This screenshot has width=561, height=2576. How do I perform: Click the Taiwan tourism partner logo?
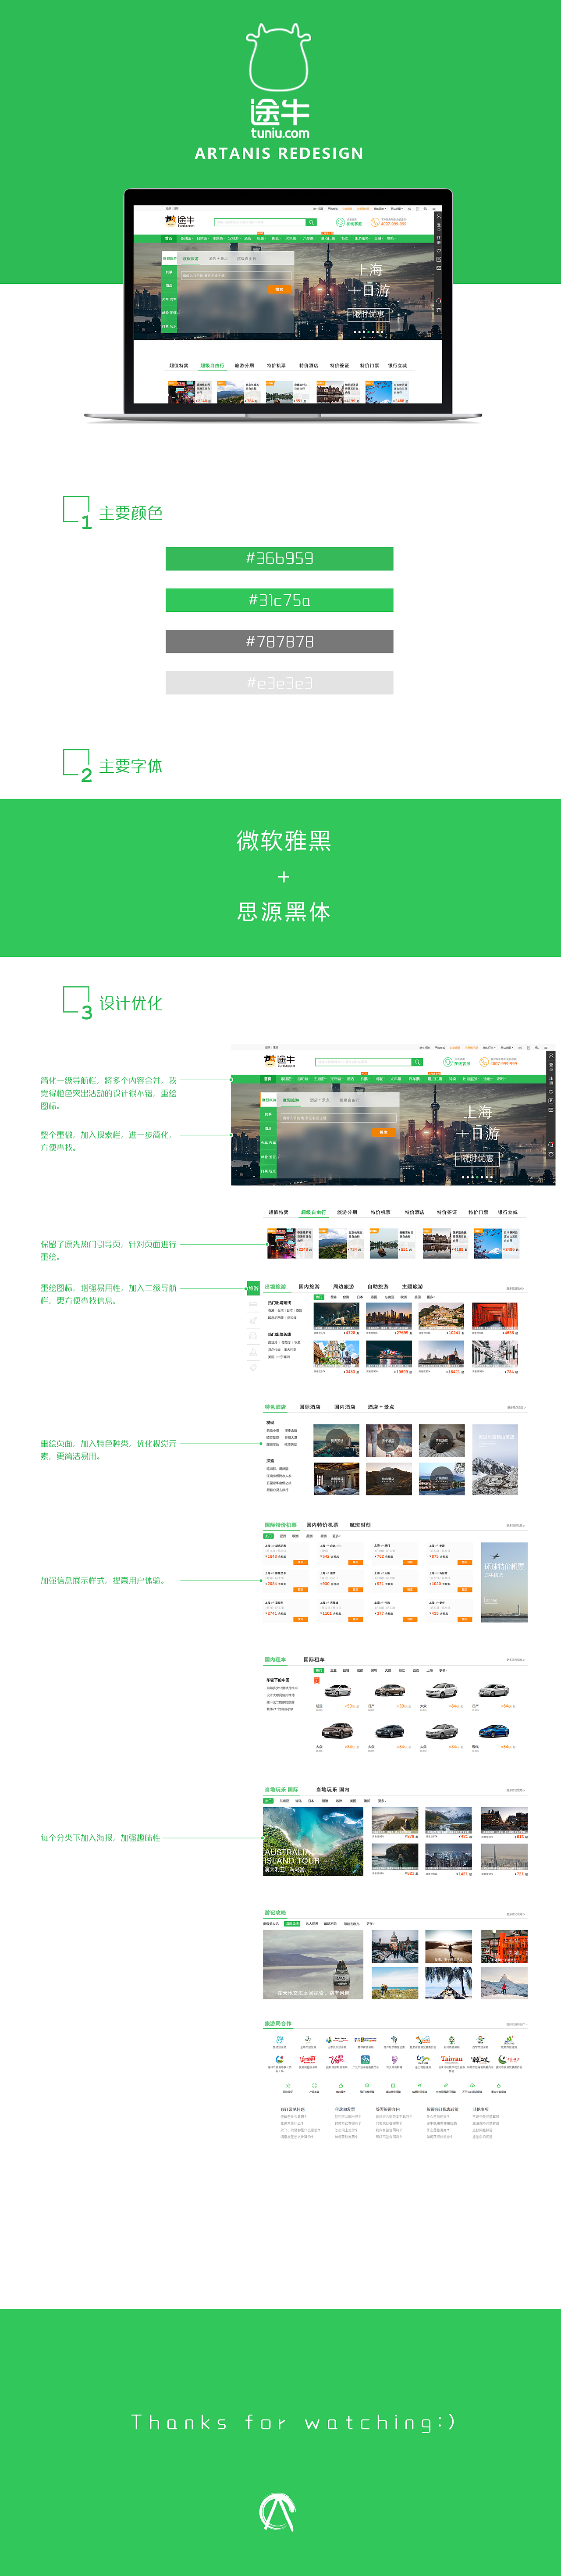pyautogui.click(x=452, y=2059)
